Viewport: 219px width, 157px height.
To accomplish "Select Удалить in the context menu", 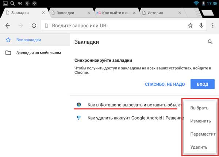I will (199, 147).
